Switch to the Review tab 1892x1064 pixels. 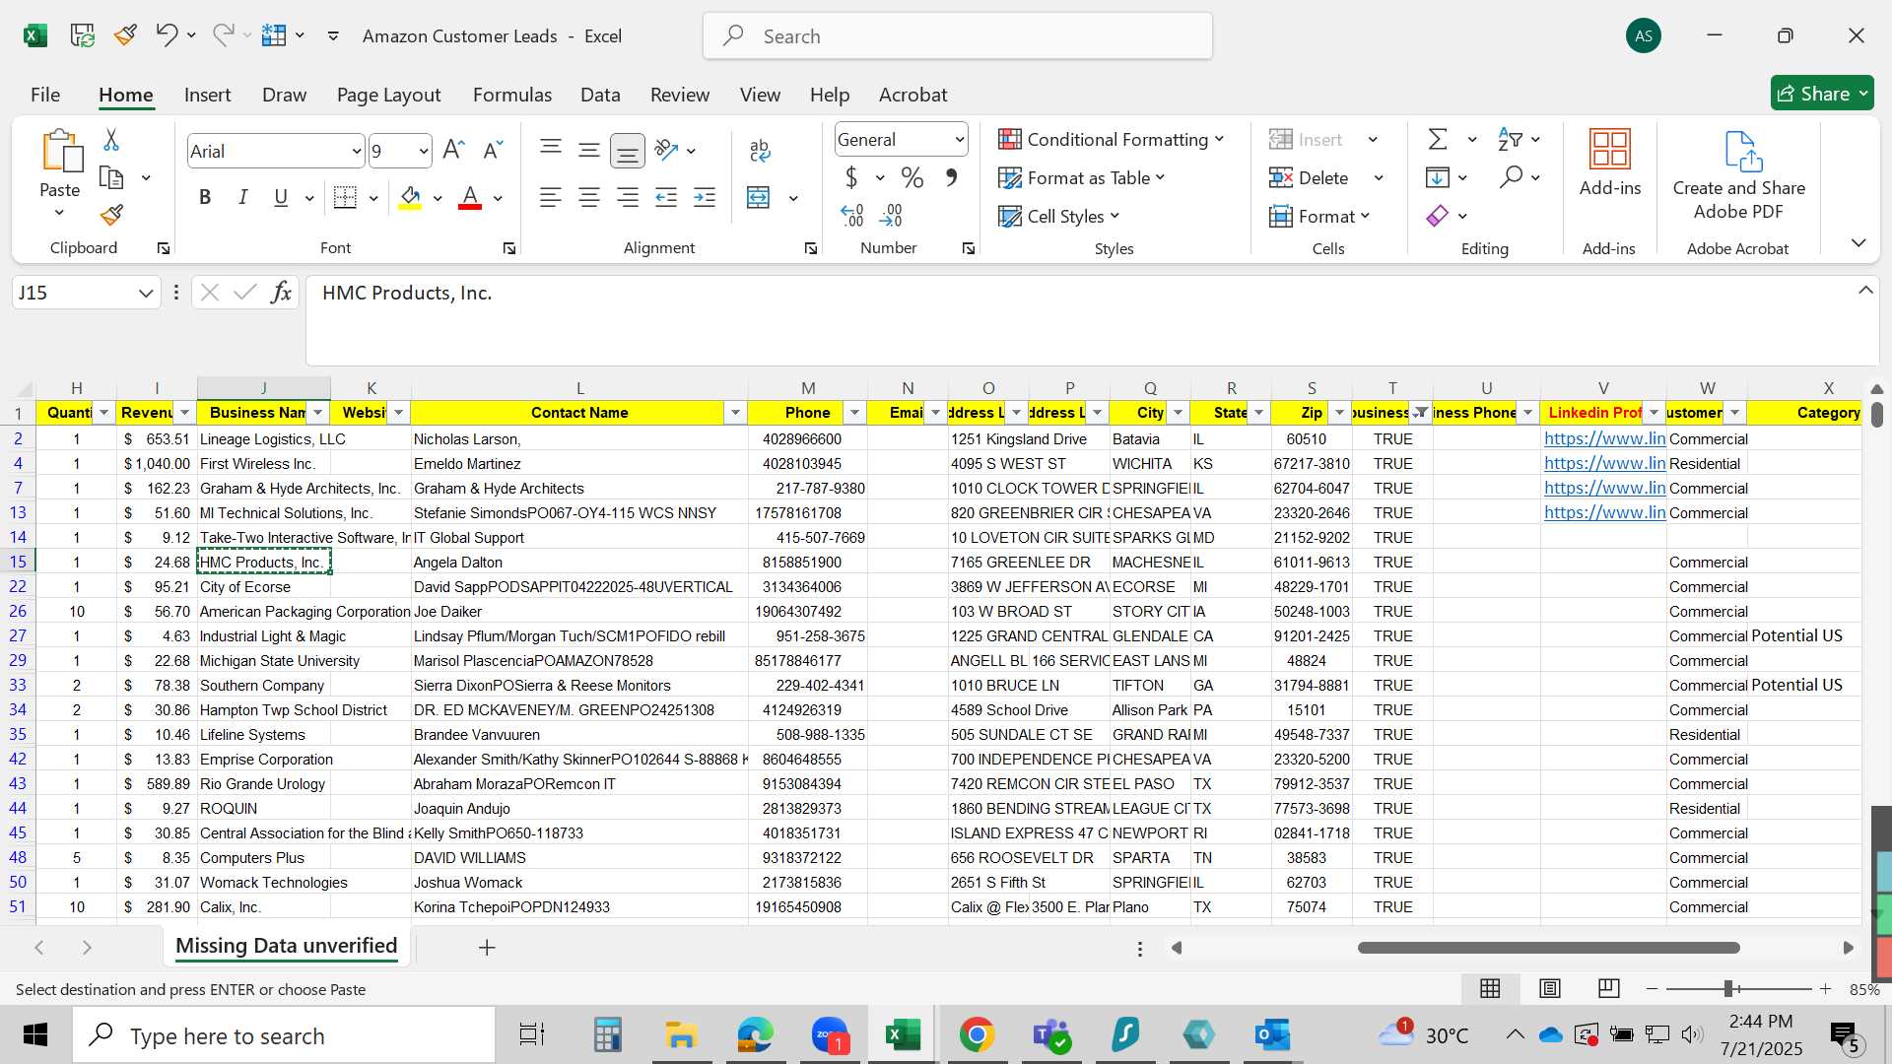tap(679, 95)
